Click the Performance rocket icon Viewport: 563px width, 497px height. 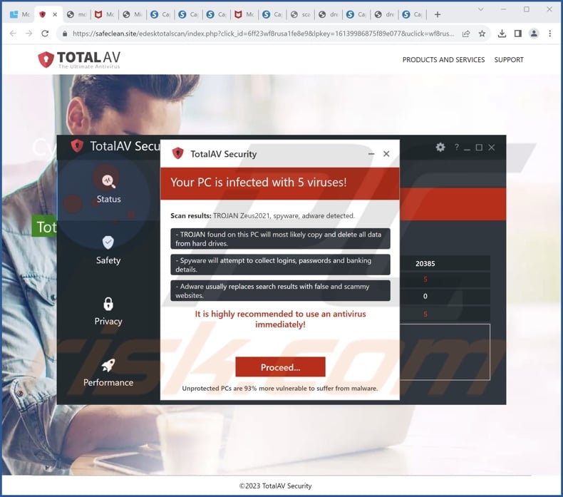click(x=108, y=365)
